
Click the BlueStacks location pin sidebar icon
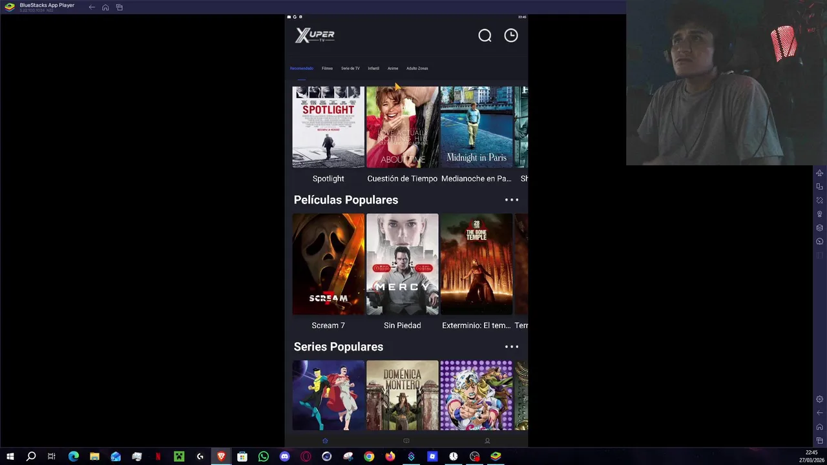coord(820,214)
